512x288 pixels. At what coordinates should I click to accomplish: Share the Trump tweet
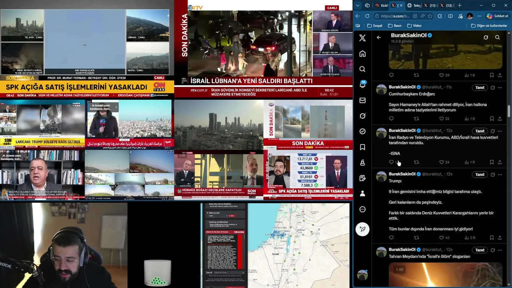(500, 238)
